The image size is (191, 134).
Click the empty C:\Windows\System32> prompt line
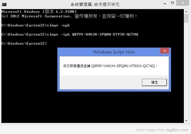click(24, 44)
